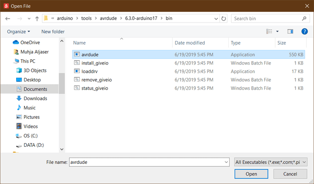Go forward using the right arrow
The width and height of the screenshot is (314, 184).
coord(20,18)
